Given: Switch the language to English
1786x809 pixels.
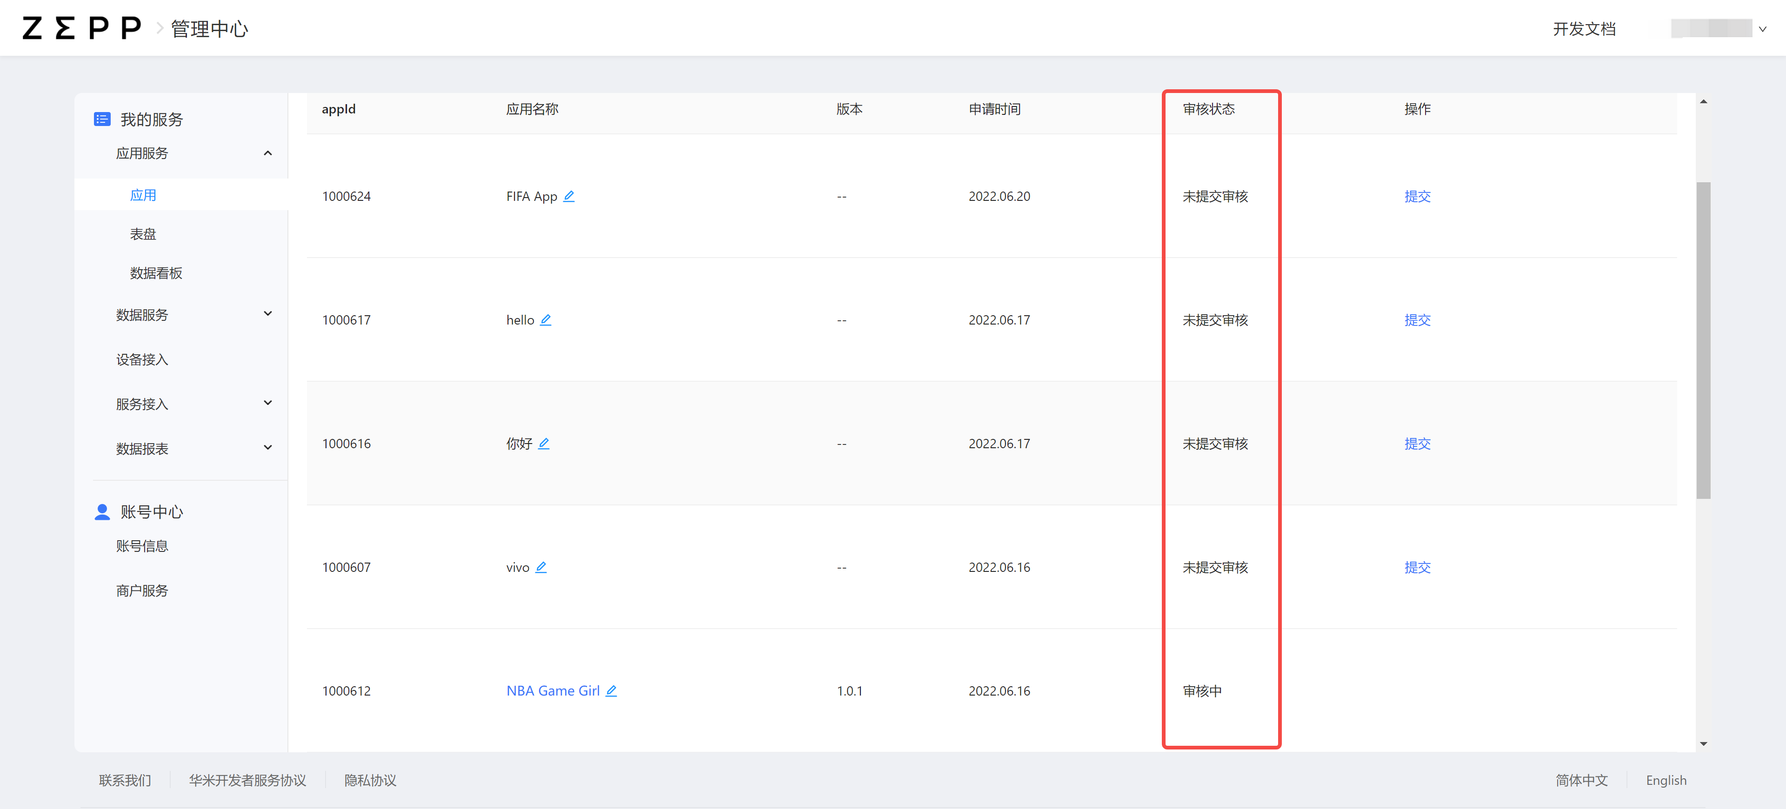Looking at the screenshot, I should 1666,780.
